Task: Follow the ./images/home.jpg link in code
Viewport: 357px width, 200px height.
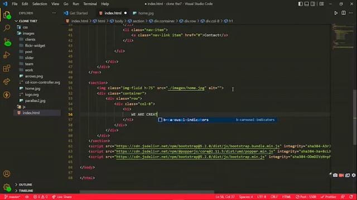Action: [x=186, y=88]
